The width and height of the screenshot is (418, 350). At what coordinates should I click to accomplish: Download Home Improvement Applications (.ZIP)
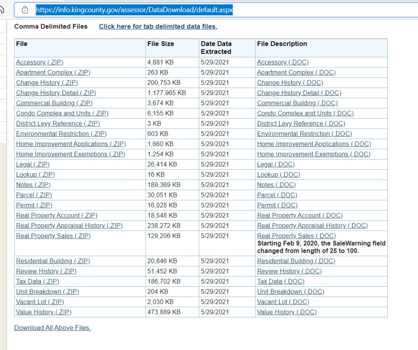tap(71, 144)
